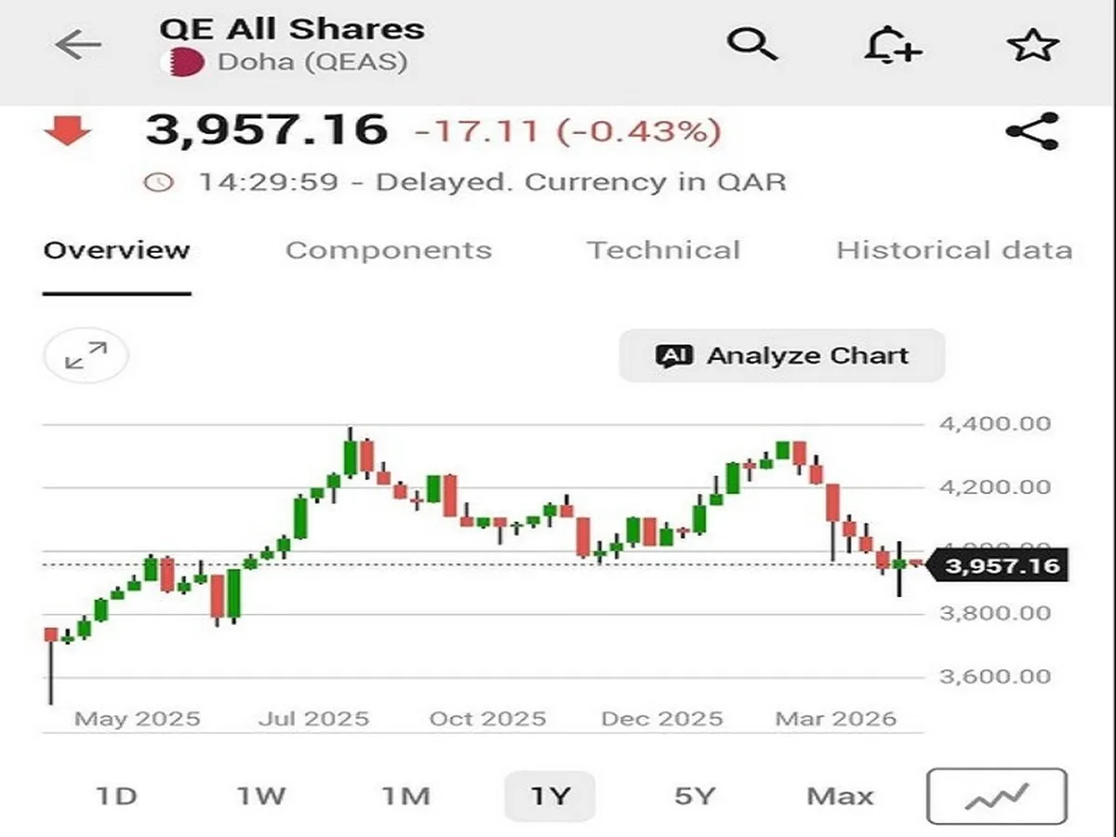Select the 1Y time range
The image size is (1116, 837).
click(x=550, y=796)
